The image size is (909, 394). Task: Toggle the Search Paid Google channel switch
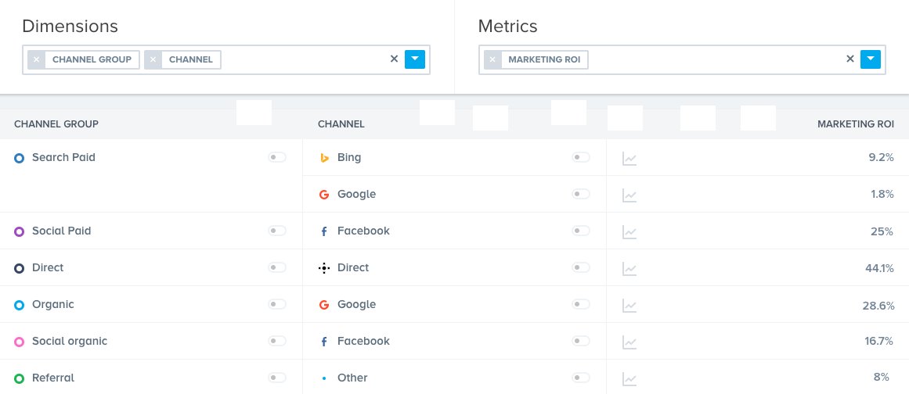point(581,194)
